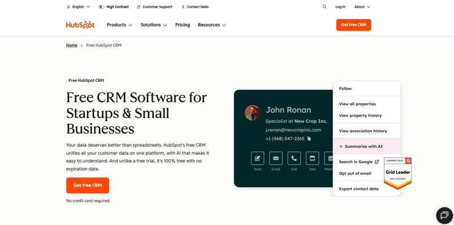Click John Ronan's avatar photo
Viewport: 454px width, 225px height.
click(253, 113)
